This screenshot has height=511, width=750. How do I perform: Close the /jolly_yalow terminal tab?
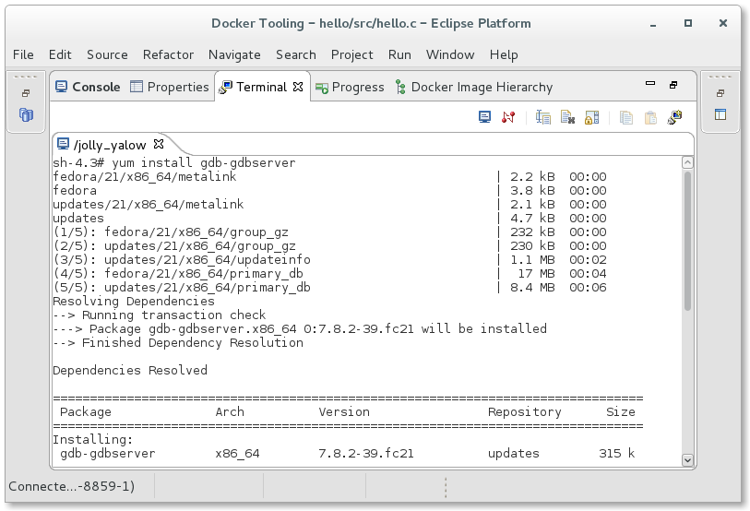[159, 144]
